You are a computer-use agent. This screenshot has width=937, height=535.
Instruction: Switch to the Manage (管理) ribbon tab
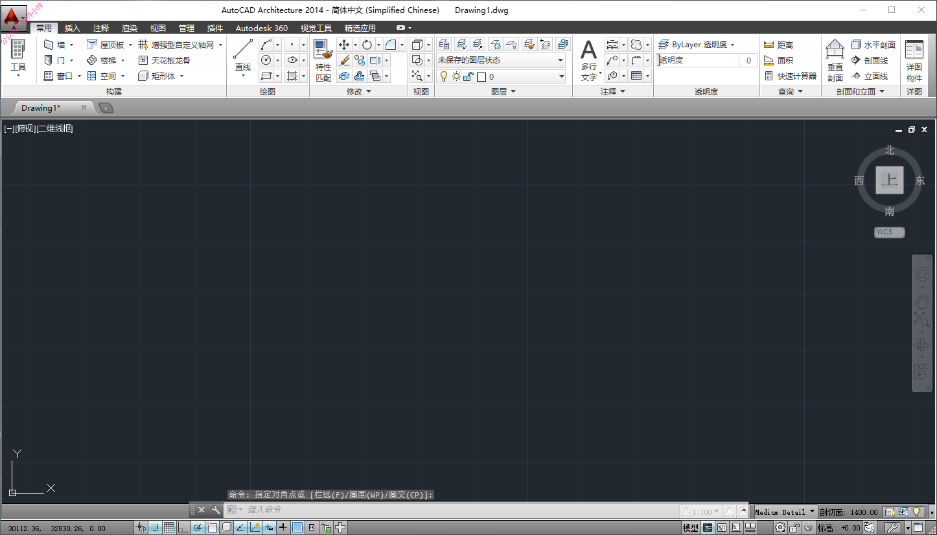coord(187,28)
